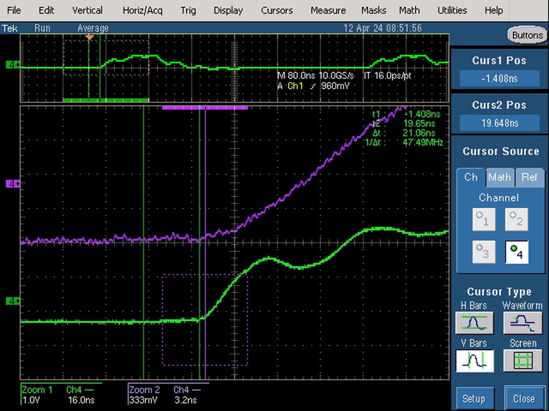Click the Setup button
The width and height of the screenshot is (549, 411).
[474, 398]
